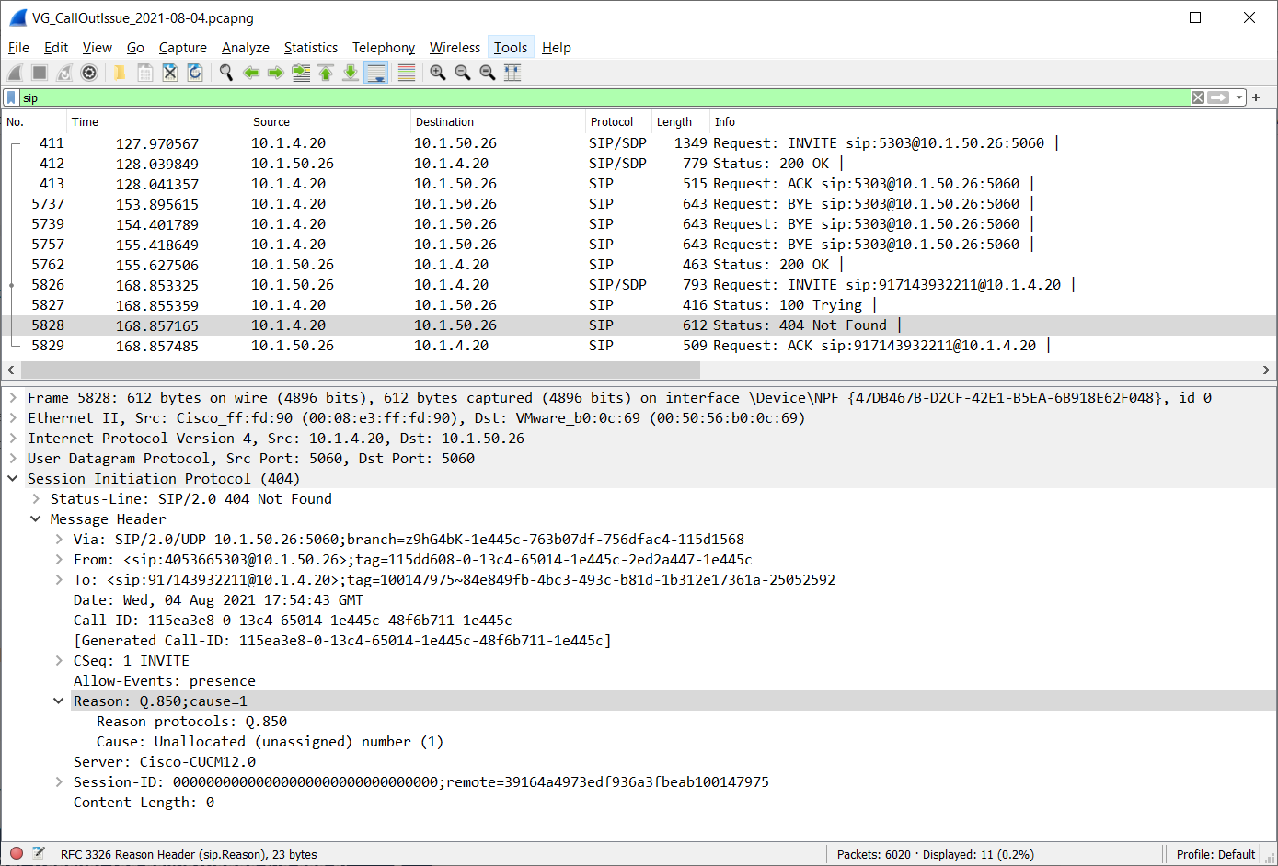Click the packet list horizontal scrollbar
The width and height of the screenshot is (1278, 866).
click(359, 370)
